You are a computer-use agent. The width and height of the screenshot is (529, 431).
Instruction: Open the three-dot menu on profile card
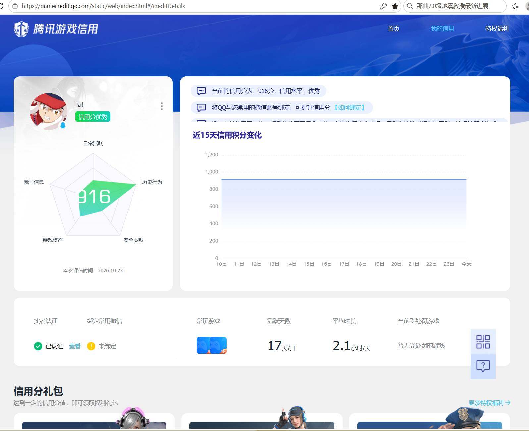162,106
